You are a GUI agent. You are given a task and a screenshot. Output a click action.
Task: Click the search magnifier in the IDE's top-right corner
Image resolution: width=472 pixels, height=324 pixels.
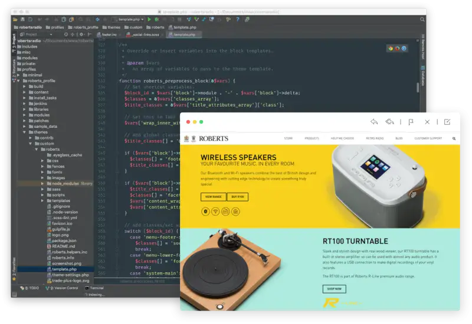point(422,19)
